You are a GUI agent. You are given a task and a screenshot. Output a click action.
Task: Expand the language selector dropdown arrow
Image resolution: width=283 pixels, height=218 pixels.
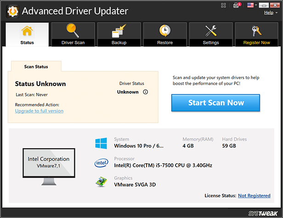[256, 5]
